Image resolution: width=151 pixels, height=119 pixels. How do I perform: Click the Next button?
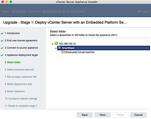pos(103,115)
